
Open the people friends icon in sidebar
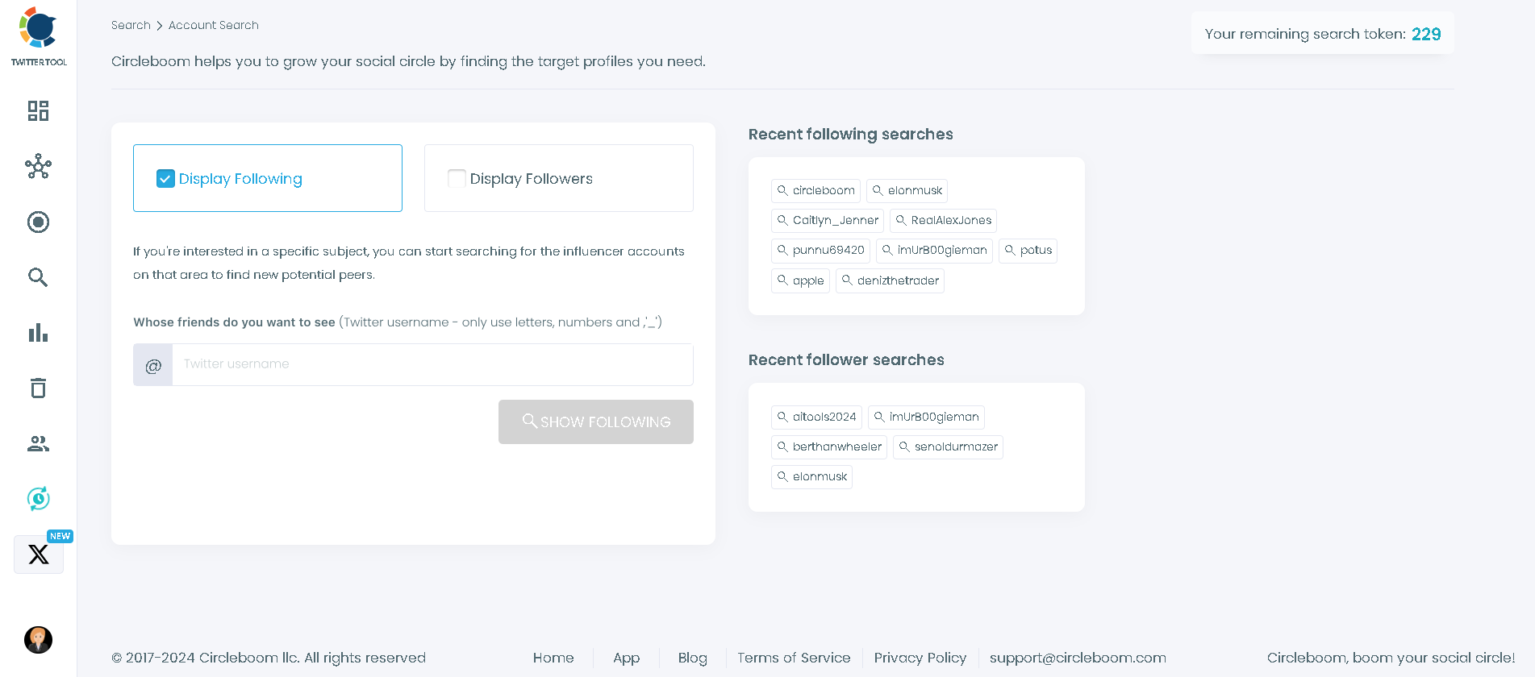38,443
